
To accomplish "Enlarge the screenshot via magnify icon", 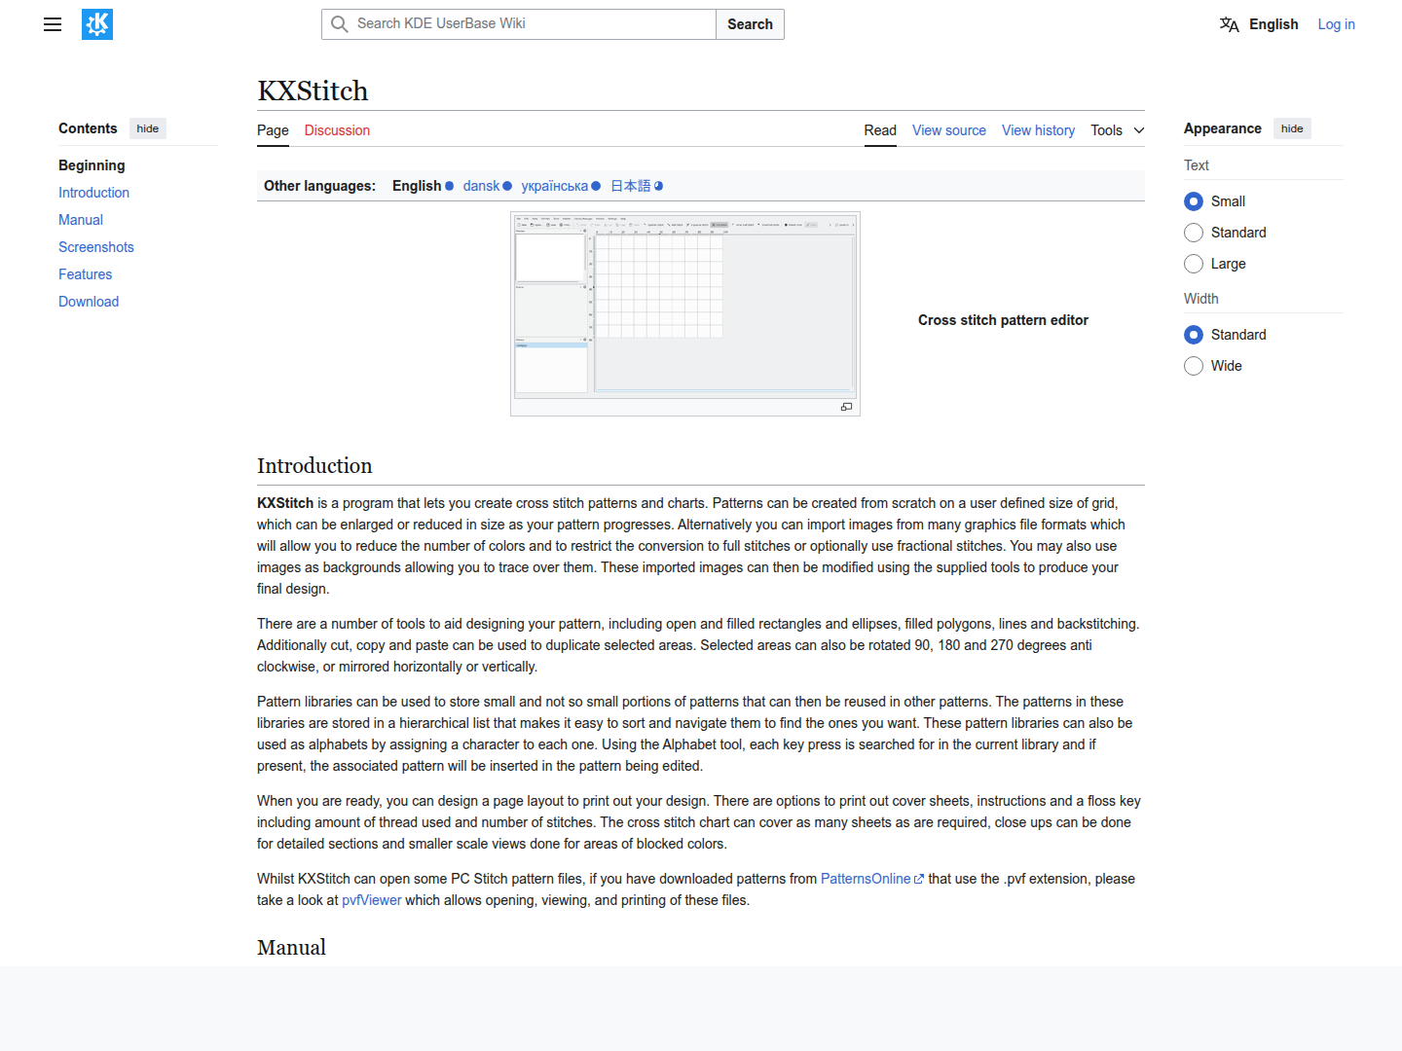I will 846,407.
